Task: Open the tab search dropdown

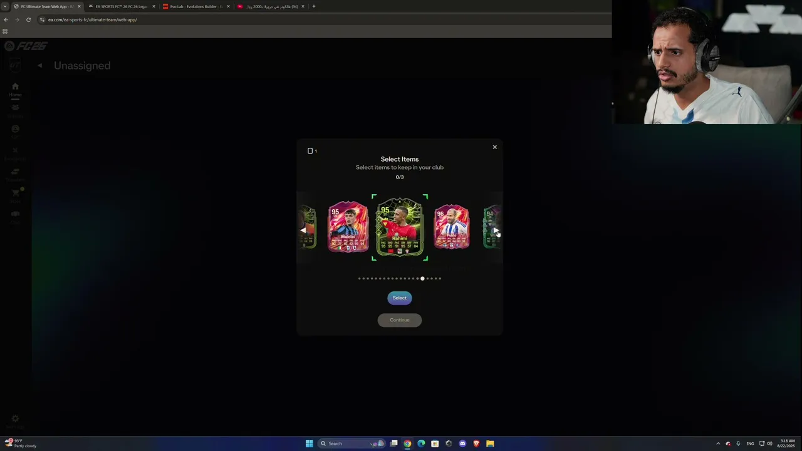Action: (5, 6)
